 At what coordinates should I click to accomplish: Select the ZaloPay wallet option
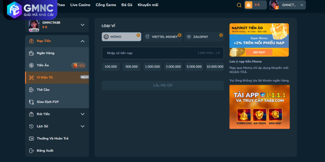pos(204,37)
